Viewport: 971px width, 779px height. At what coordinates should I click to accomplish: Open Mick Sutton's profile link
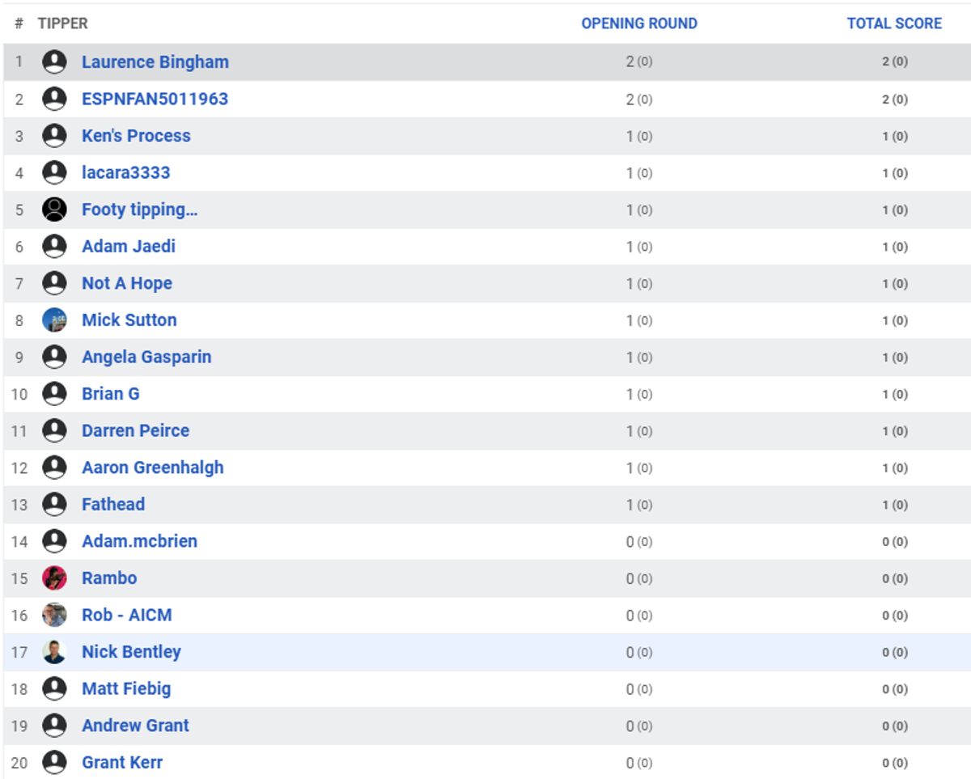pos(129,320)
